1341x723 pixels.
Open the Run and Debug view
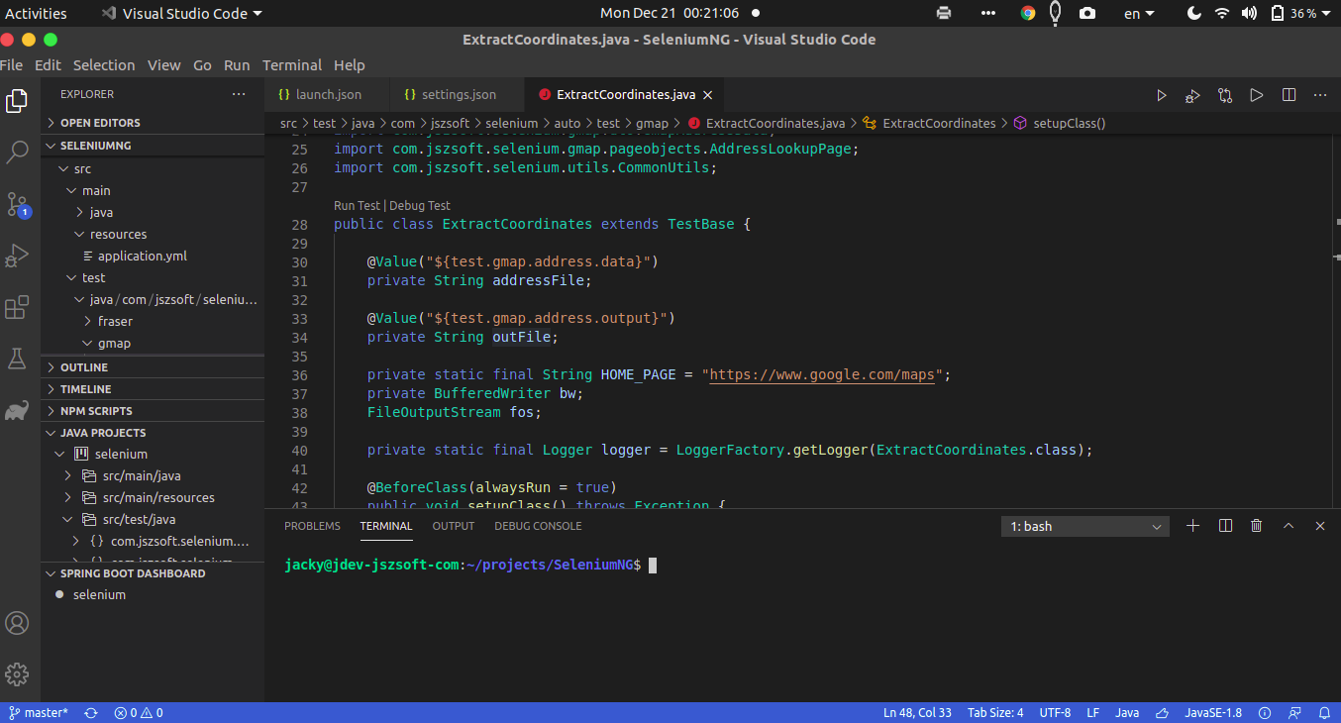(17, 256)
